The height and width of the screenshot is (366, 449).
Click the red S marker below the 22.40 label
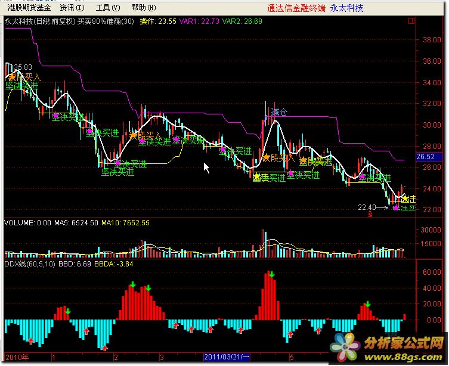[x=370, y=214]
